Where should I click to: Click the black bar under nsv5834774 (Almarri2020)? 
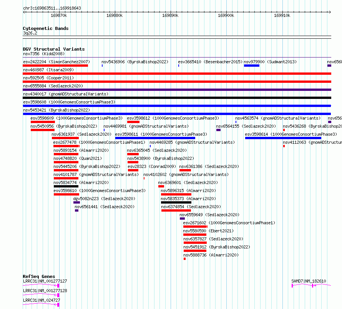coord(66,186)
